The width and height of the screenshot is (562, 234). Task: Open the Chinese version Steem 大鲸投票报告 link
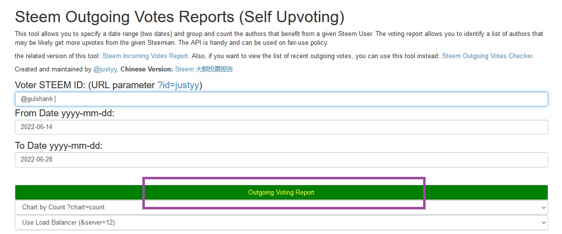[x=204, y=69]
